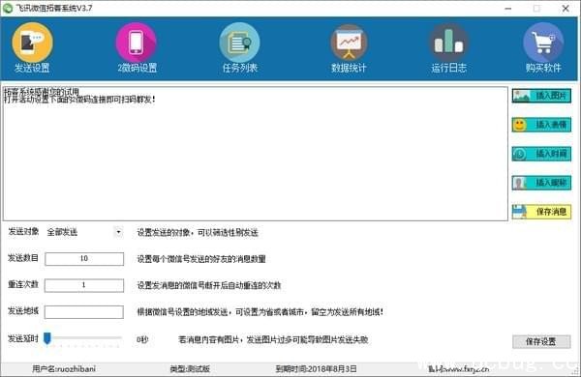Click the 插入时间 clock button
581x377 pixels.
541,154
